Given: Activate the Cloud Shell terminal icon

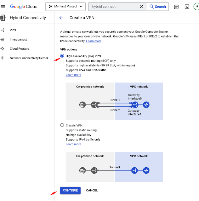Looking at the screenshot, I should [x=187, y=7].
